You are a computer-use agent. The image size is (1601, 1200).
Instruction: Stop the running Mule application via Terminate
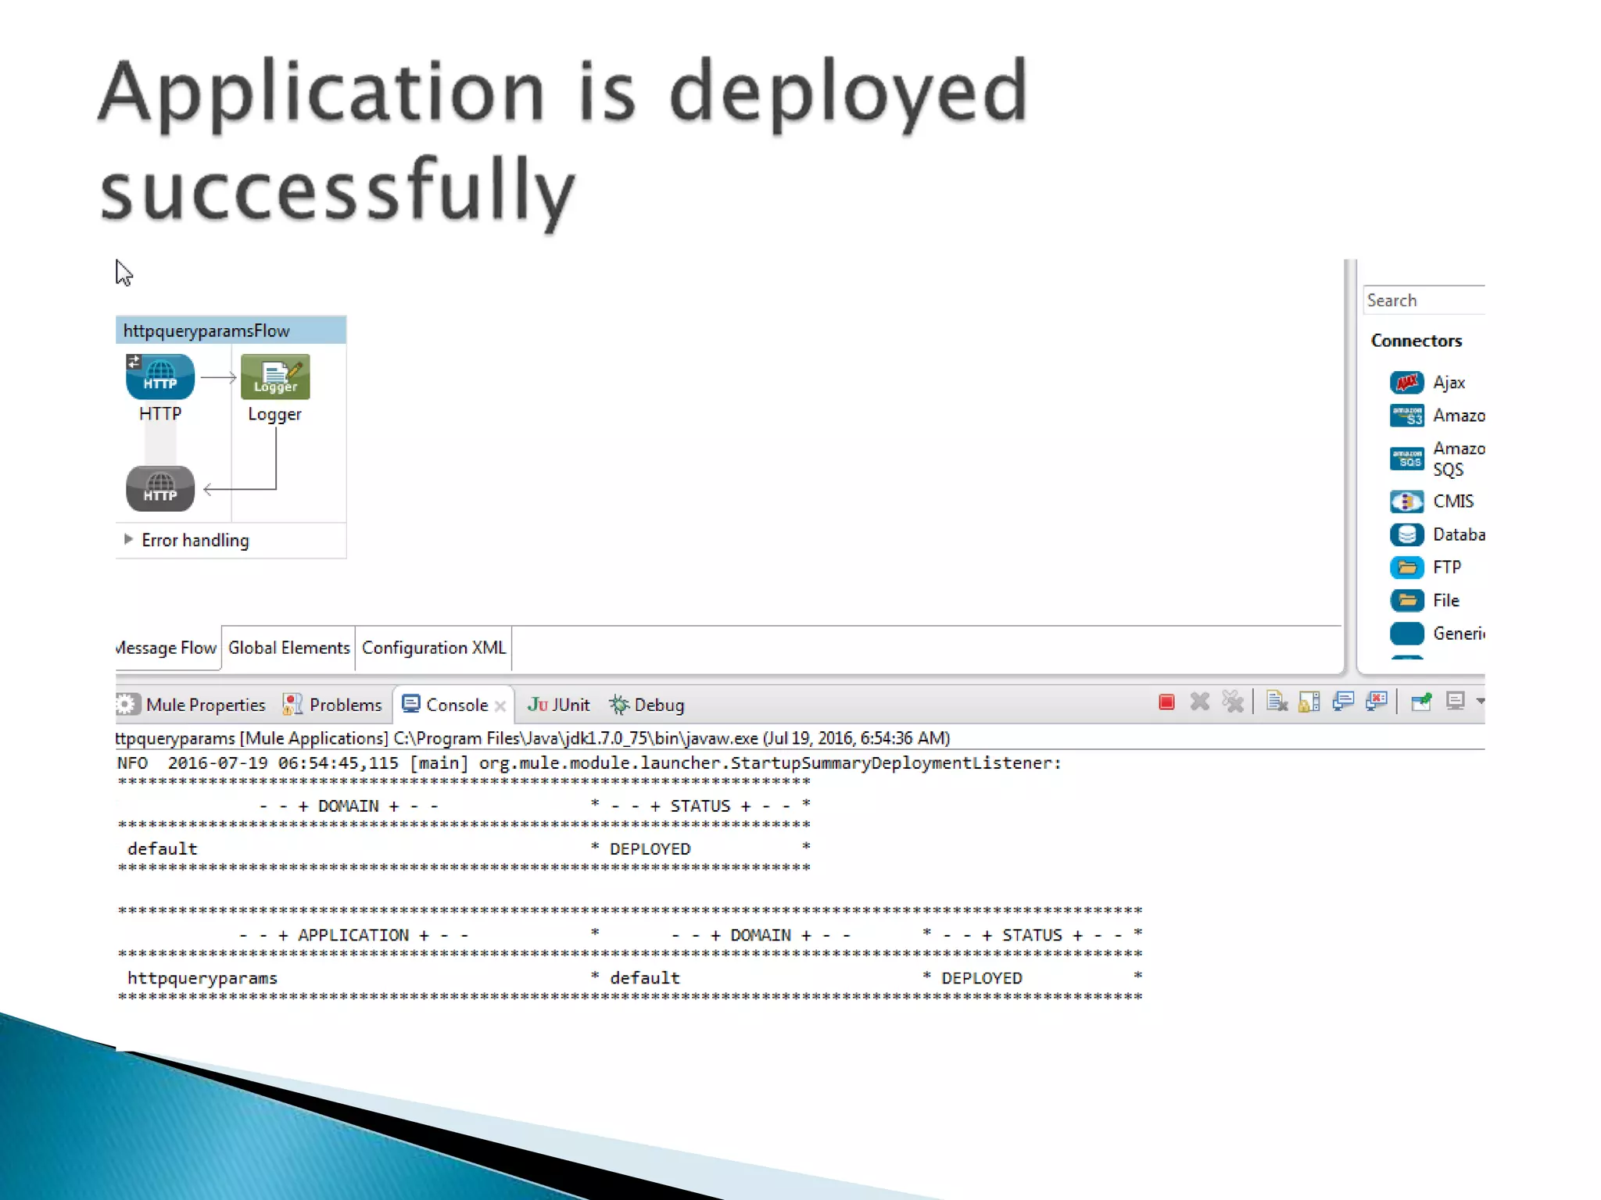pos(1166,702)
